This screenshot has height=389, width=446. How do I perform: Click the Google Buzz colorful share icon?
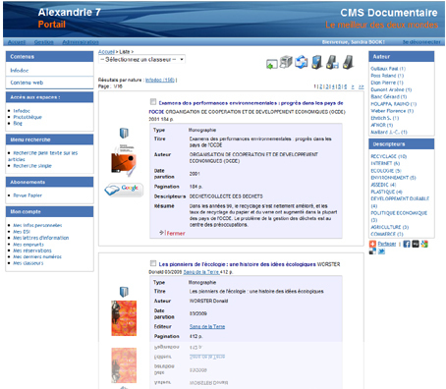coord(424,244)
